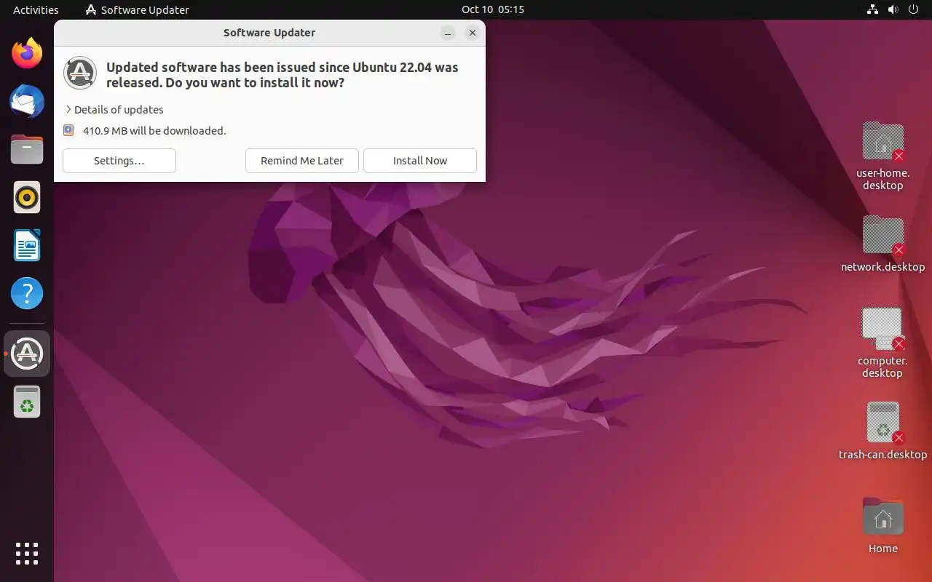Click Install Now

click(x=420, y=161)
